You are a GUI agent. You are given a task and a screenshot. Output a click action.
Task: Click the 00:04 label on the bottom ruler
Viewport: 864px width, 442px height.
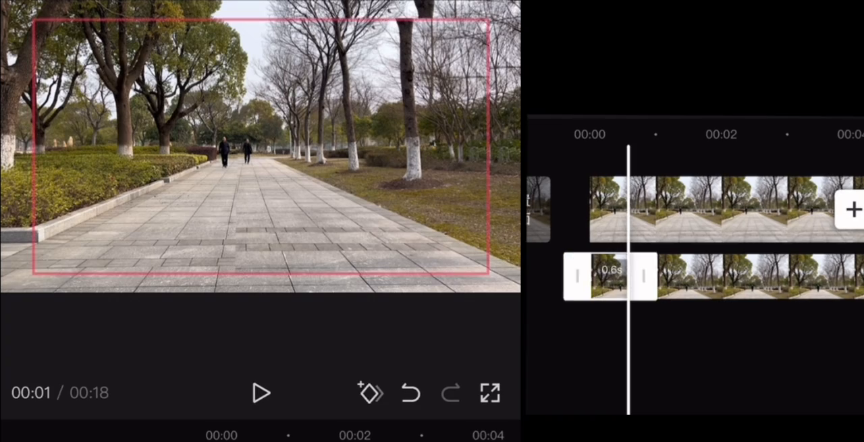(488, 435)
